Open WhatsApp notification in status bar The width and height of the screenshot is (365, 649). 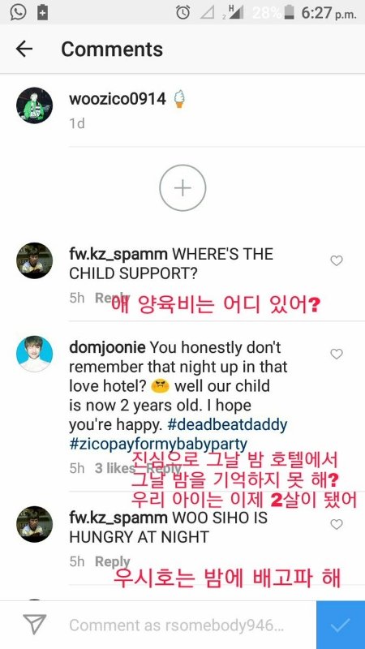18,12
